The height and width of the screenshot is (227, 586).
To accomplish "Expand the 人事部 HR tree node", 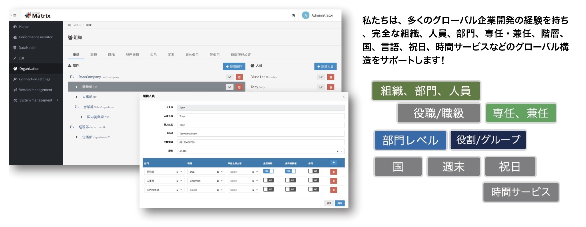I will coord(77,97).
